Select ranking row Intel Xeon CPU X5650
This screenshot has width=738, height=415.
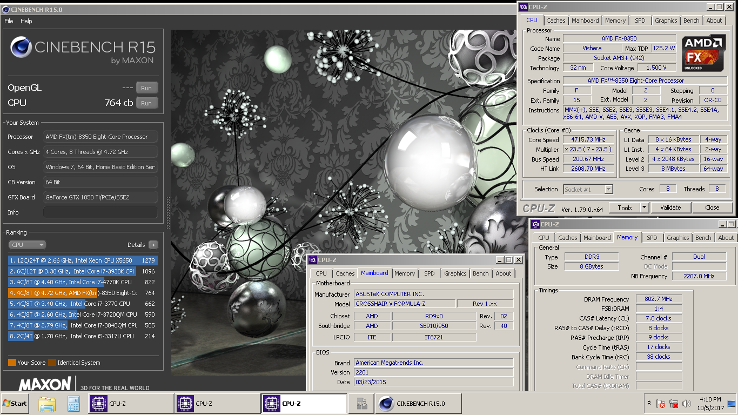coord(83,260)
